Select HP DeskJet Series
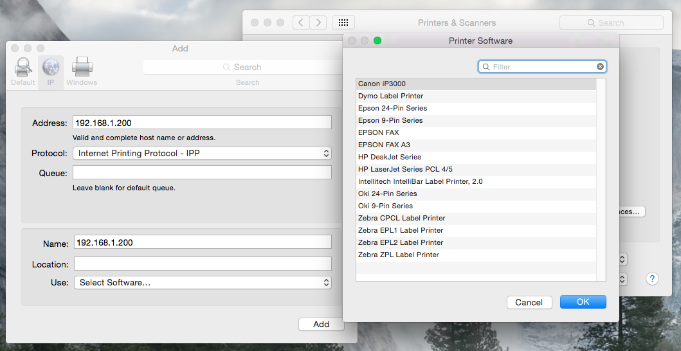Viewport: 681px width, 351px height. (x=476, y=157)
